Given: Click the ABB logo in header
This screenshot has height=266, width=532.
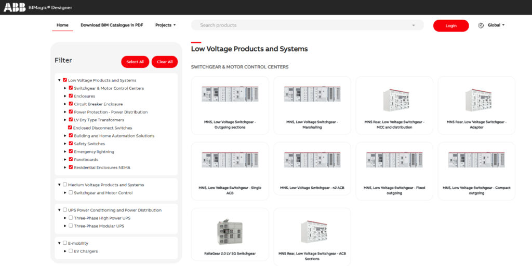Looking at the screenshot, I should (x=14, y=7).
